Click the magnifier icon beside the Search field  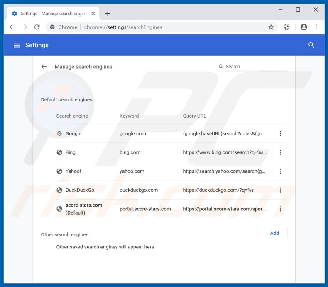221,66
